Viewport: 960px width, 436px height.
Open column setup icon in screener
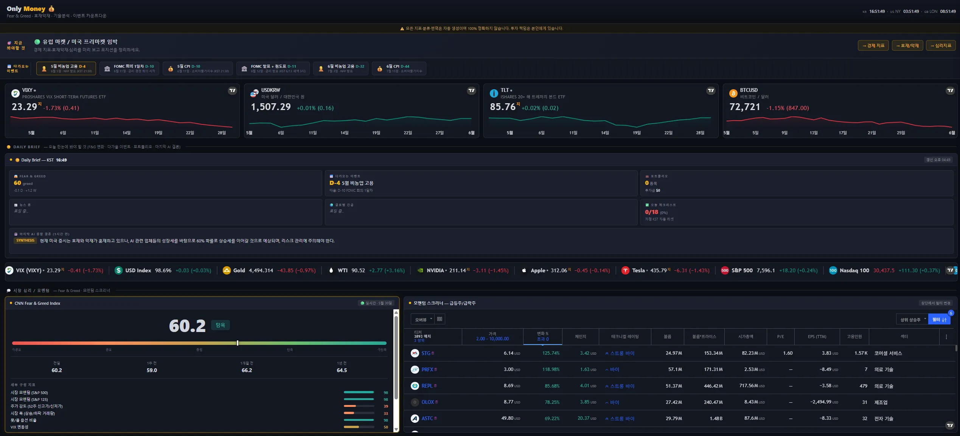440,319
